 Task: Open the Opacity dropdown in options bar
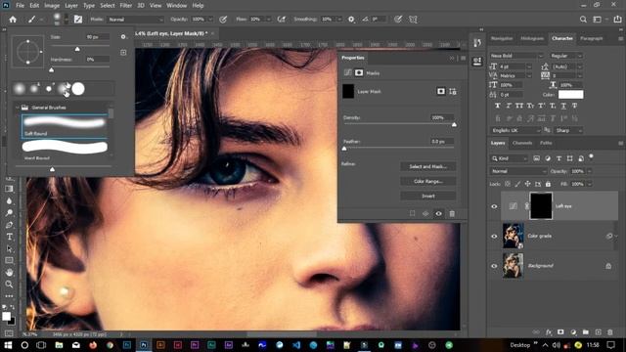coord(210,20)
